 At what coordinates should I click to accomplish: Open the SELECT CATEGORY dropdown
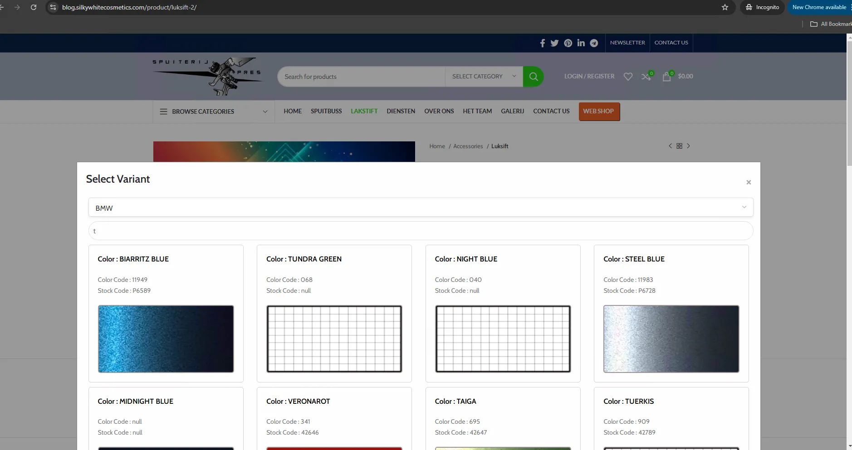click(483, 76)
